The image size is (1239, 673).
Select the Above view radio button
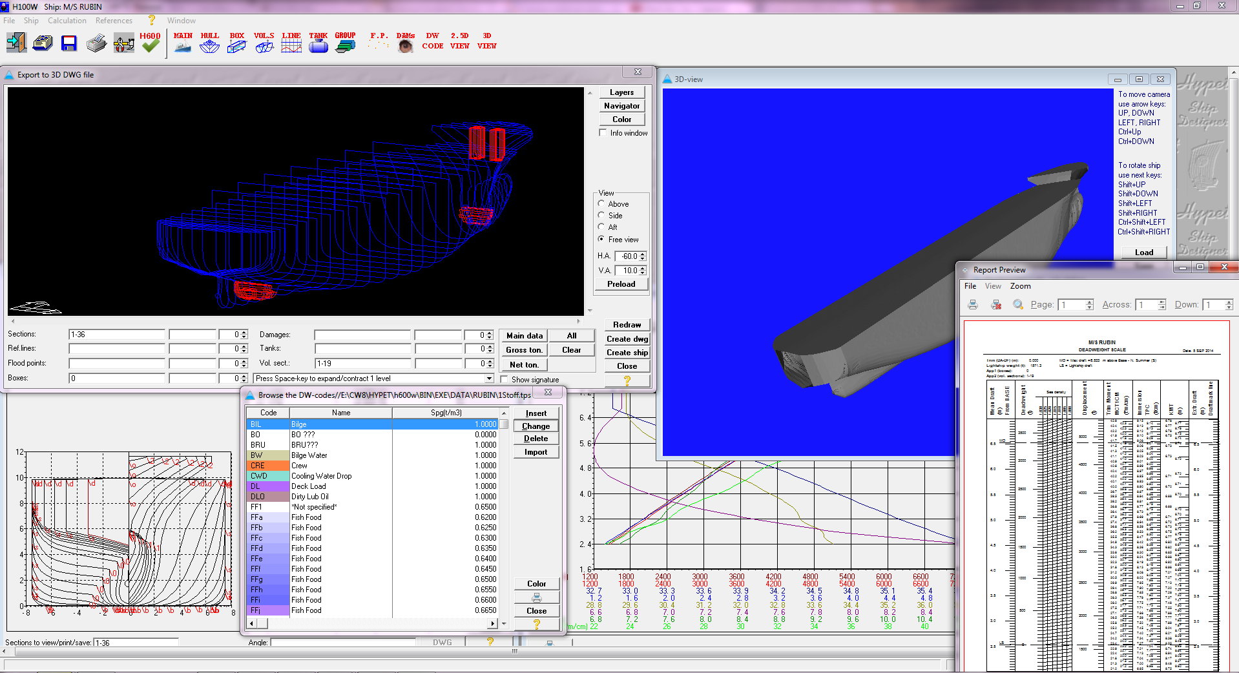tap(601, 203)
